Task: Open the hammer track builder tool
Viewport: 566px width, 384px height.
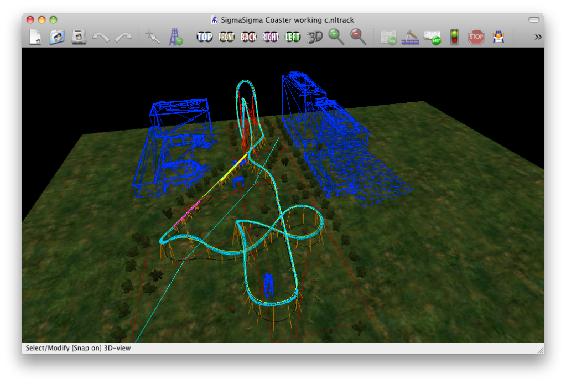Action: point(410,37)
